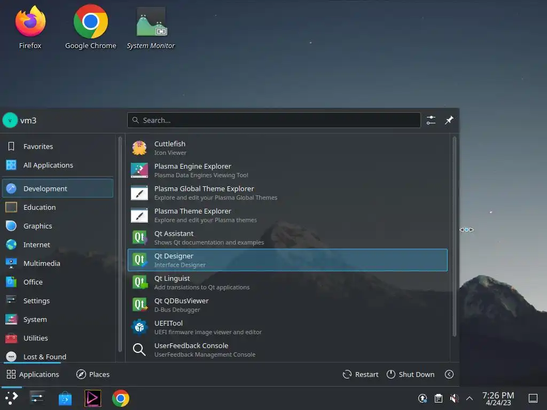Open the Settings category
The height and width of the screenshot is (410, 547).
click(x=58, y=301)
